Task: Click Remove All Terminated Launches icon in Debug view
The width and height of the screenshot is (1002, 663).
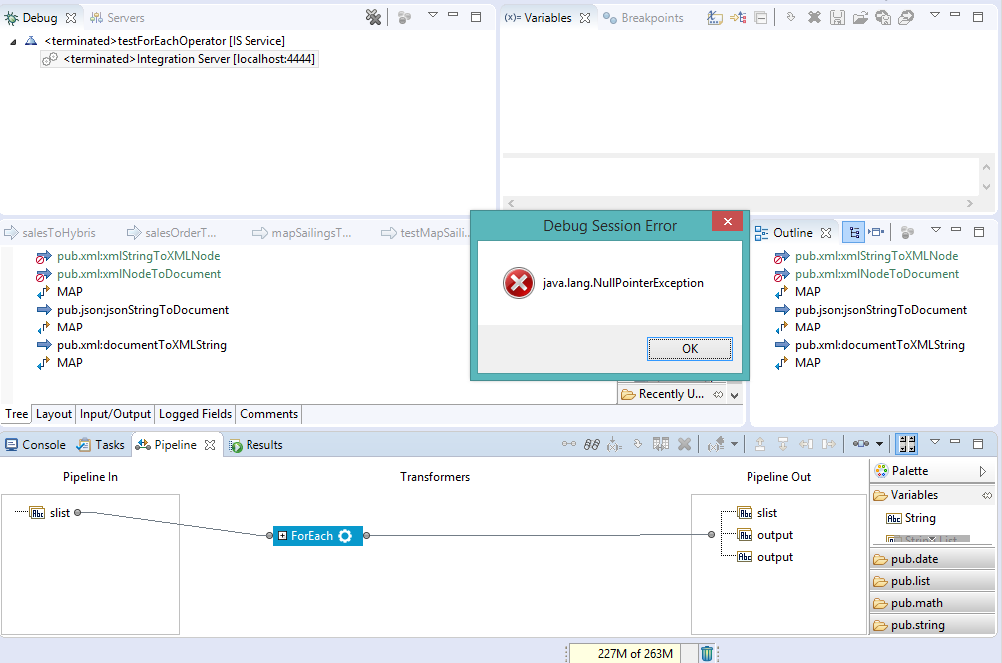Action: (373, 17)
